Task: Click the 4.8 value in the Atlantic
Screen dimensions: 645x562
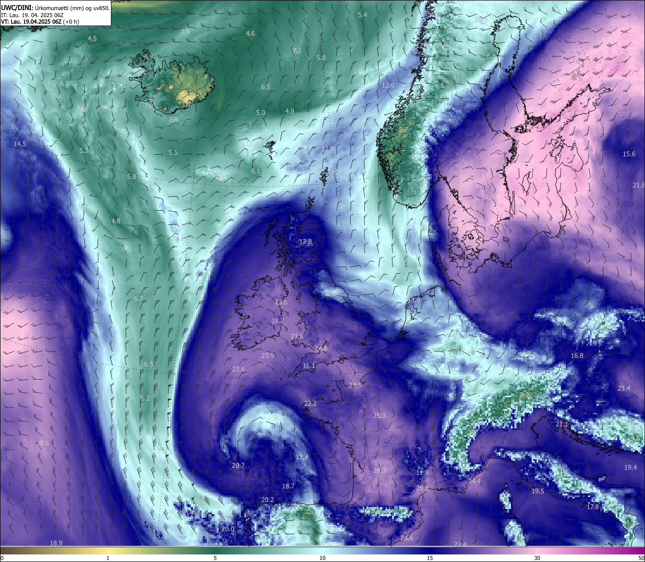Action: click(x=116, y=221)
